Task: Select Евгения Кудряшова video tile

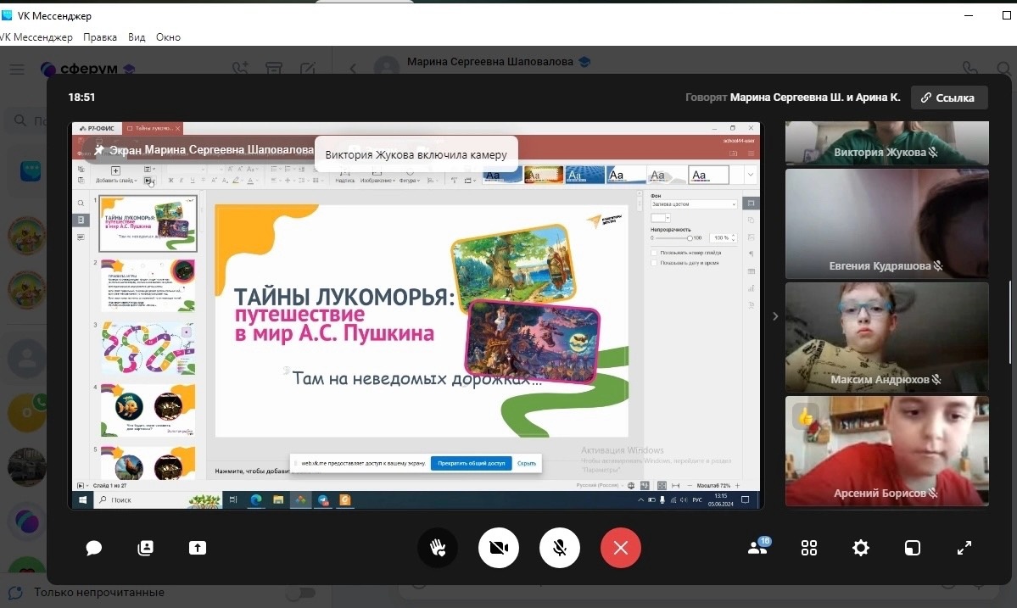Action: [886, 224]
